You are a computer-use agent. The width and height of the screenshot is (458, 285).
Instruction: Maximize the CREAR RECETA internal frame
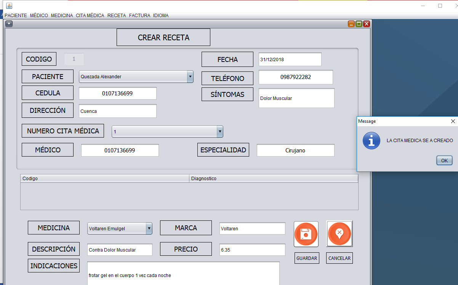(359, 24)
